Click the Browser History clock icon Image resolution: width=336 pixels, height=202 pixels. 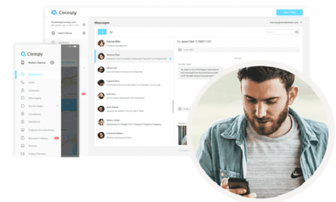22,138
